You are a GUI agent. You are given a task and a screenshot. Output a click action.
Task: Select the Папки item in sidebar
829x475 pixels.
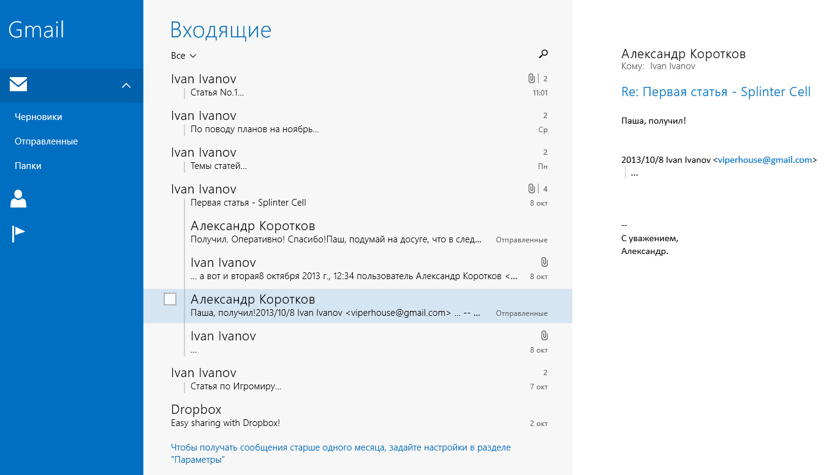(28, 166)
